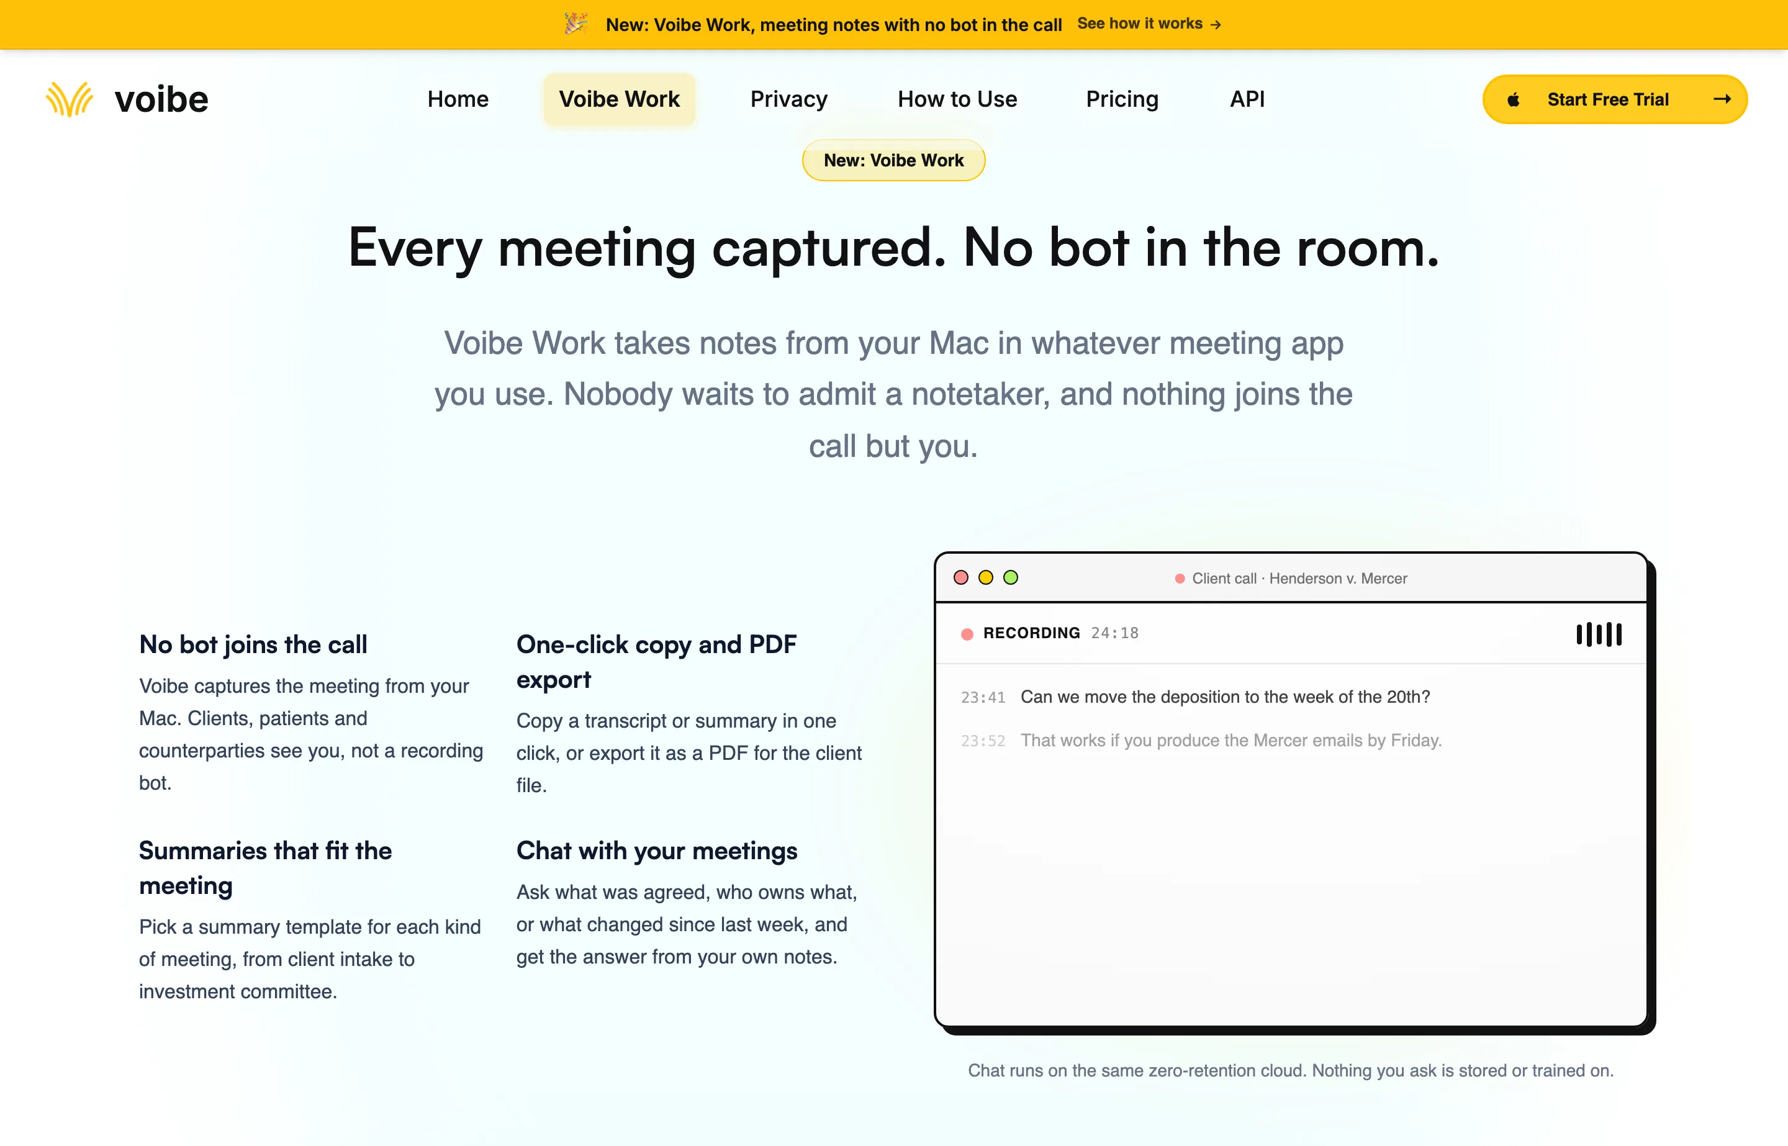Click the deposition transcript line

click(x=1225, y=697)
